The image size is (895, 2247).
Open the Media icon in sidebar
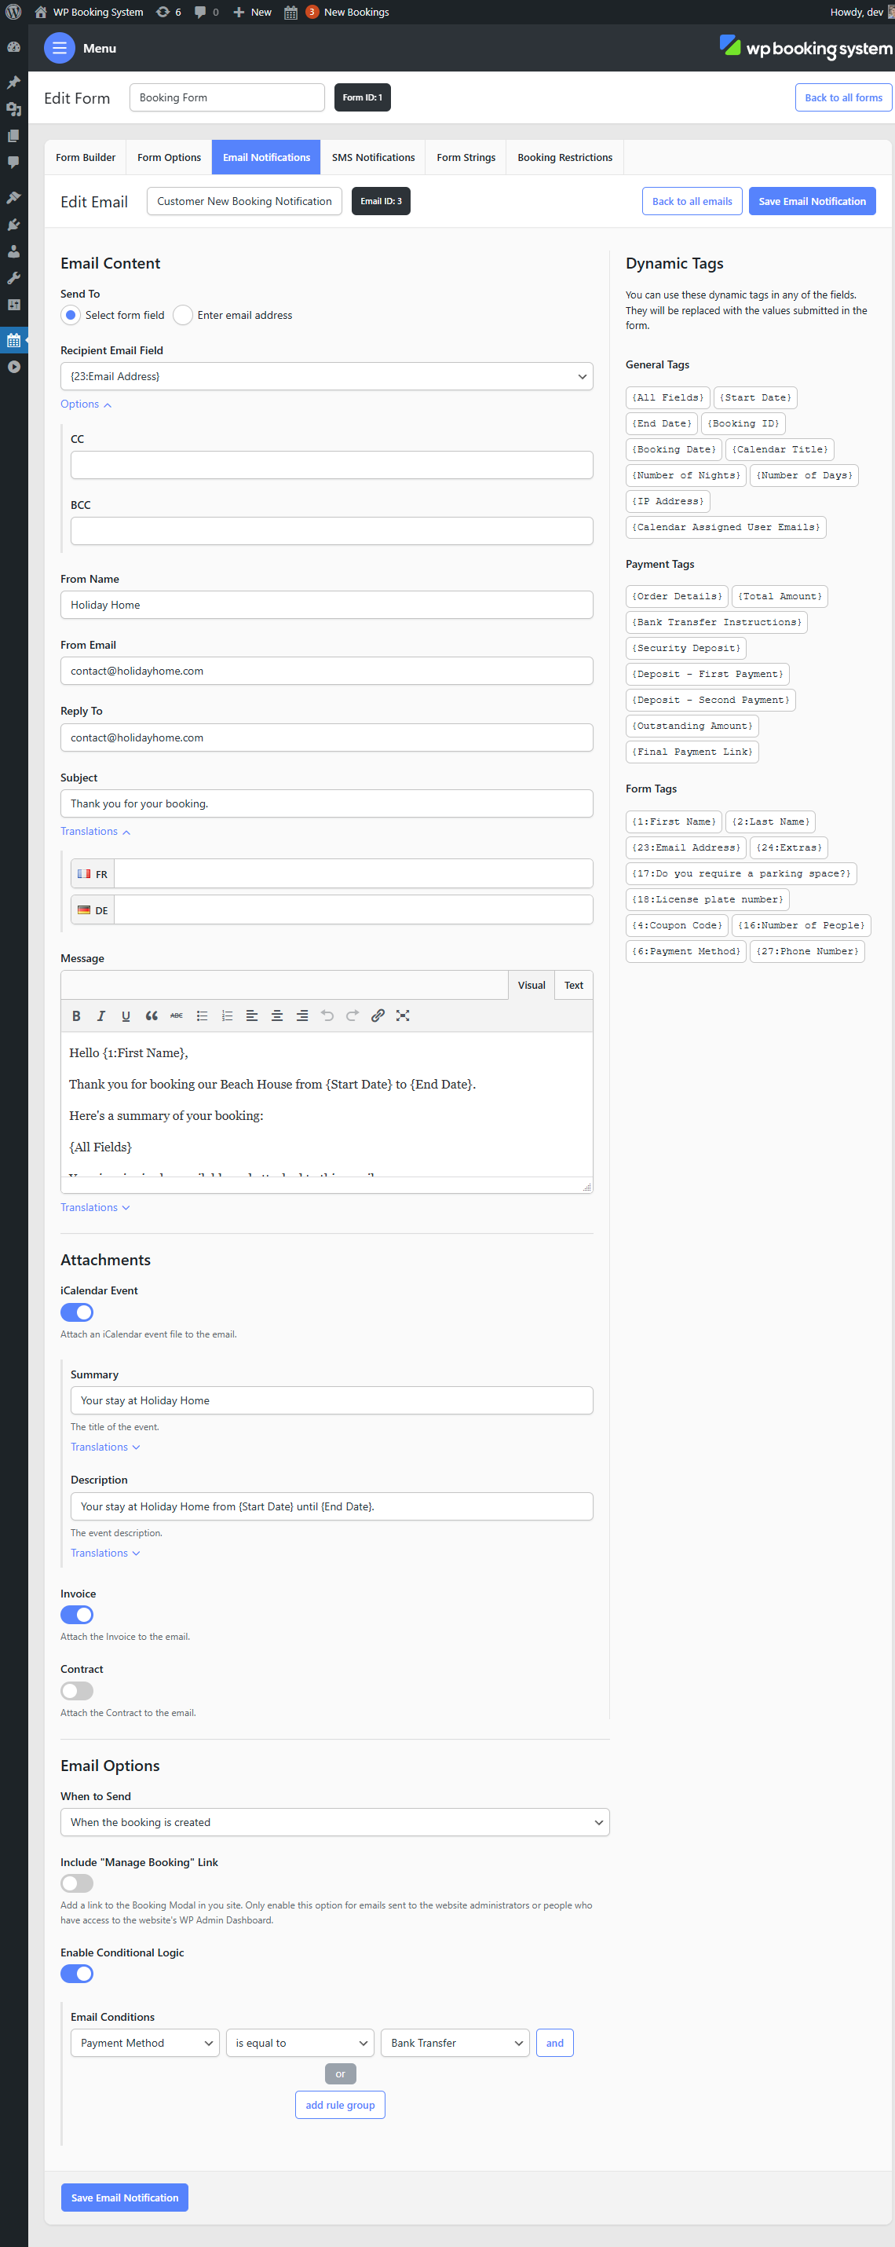coord(14,109)
